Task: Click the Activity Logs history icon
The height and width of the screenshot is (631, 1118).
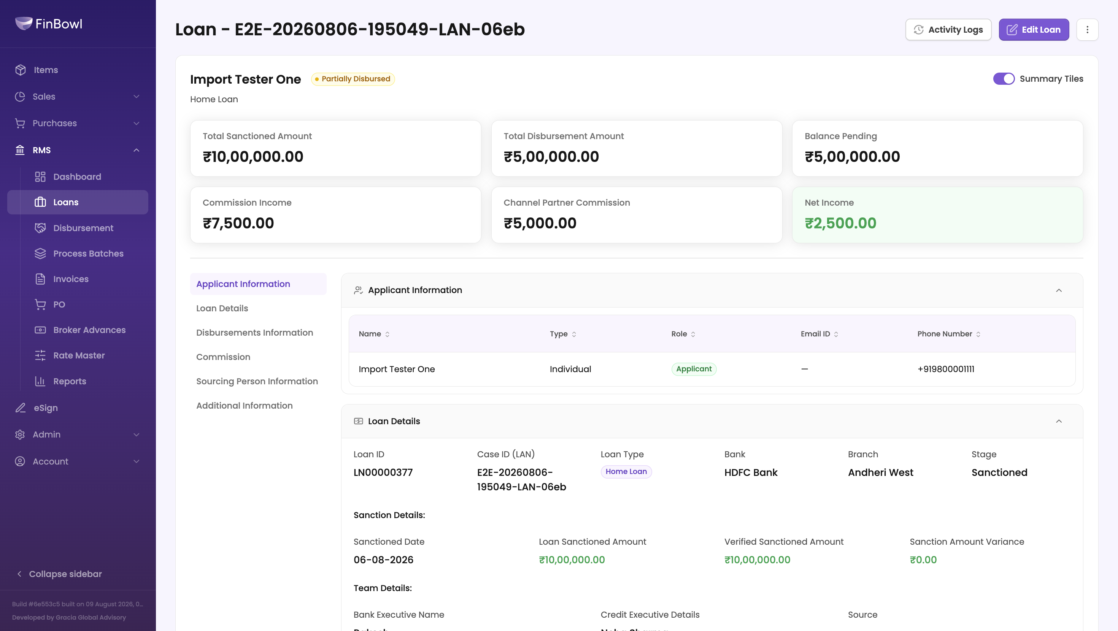Action: tap(919, 30)
